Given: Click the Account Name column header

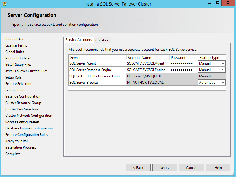Looking at the screenshot, I should pos(148,57).
